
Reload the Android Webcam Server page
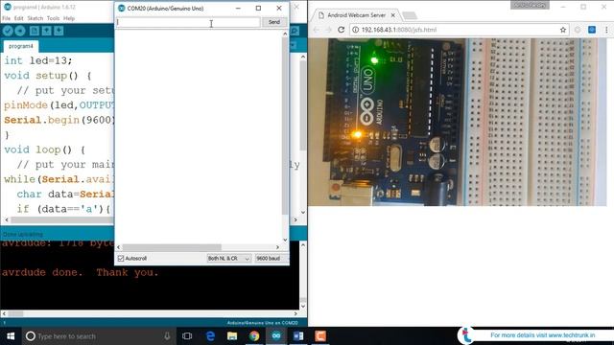pyautogui.click(x=342, y=30)
